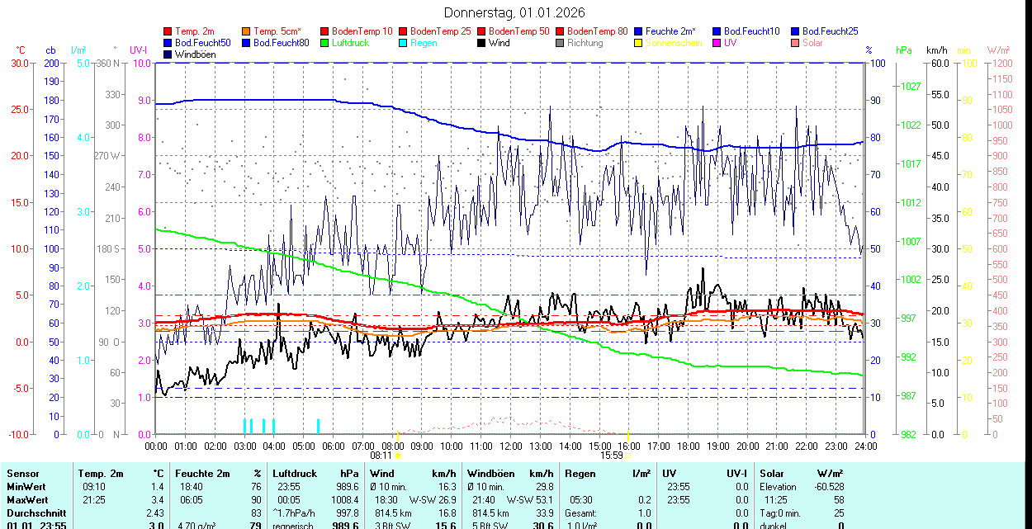Screen dimensions: 1032x529
Task: Select the magenta UV legend square
Action: coord(717,43)
